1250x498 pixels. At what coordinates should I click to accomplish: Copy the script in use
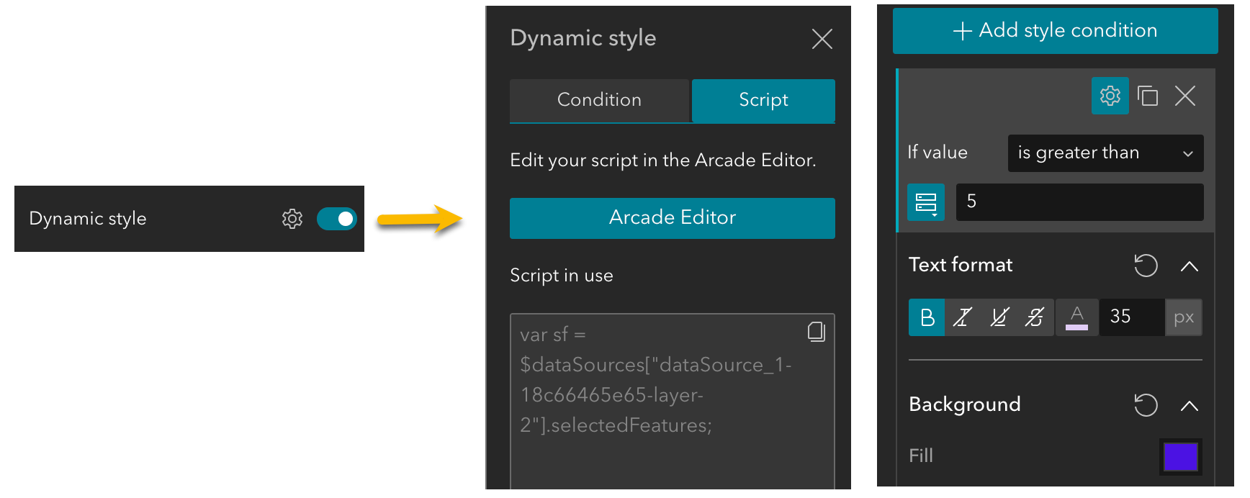[816, 332]
